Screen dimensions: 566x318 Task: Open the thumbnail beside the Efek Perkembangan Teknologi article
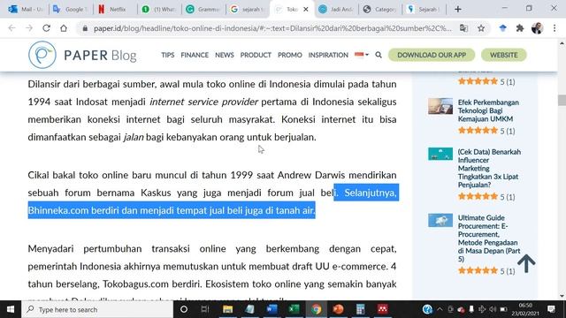pos(440,106)
